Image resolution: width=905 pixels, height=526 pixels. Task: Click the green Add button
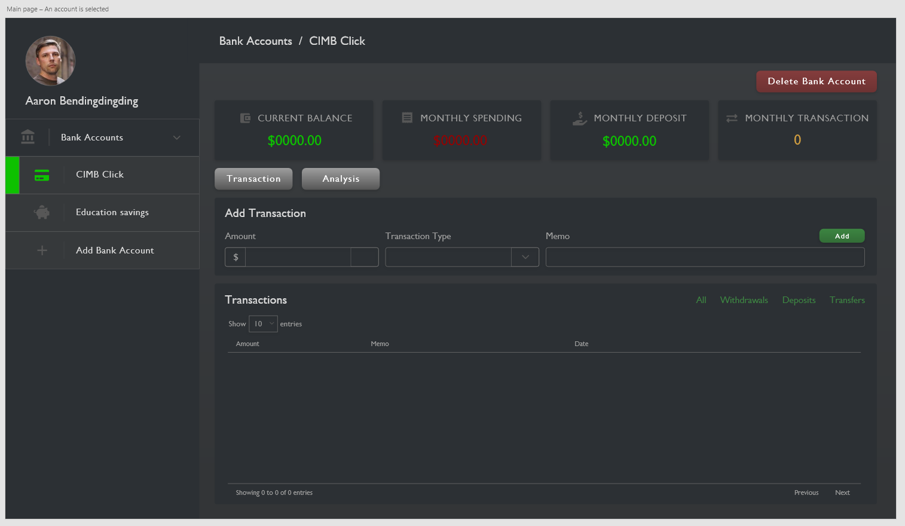click(x=842, y=236)
